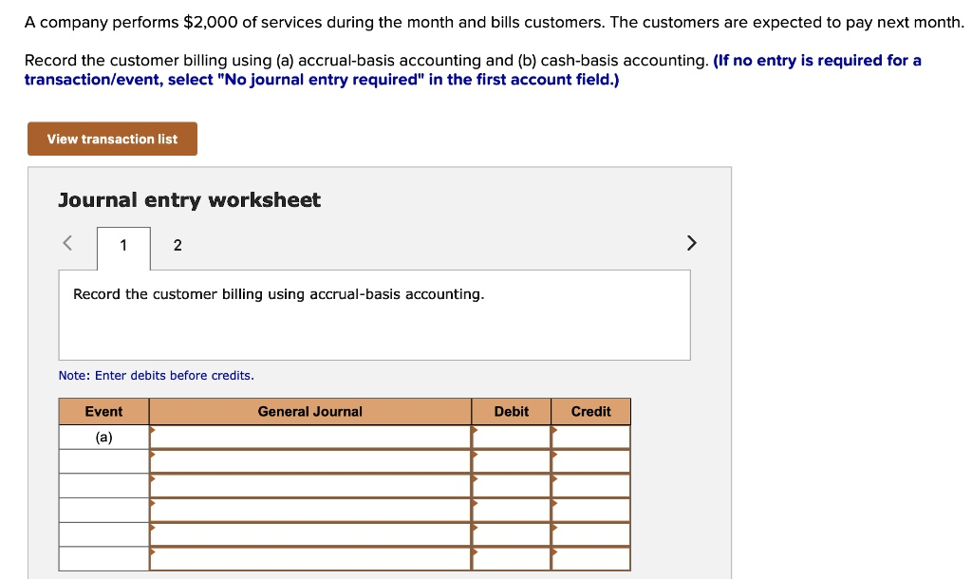Select worksheet tab 1
Image resolution: width=972 pixels, height=579 pixels.
point(123,246)
